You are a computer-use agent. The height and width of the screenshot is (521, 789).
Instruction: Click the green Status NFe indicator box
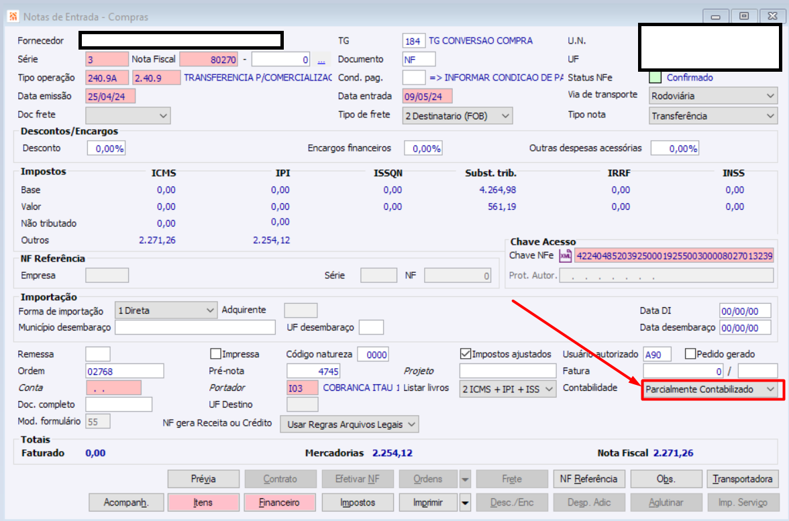[x=655, y=78]
